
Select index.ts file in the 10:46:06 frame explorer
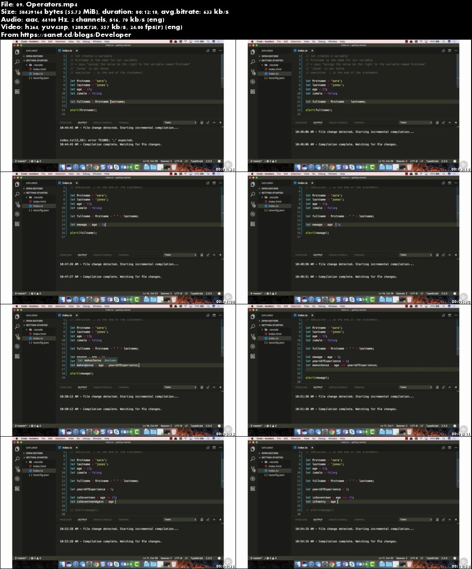click(x=273, y=73)
